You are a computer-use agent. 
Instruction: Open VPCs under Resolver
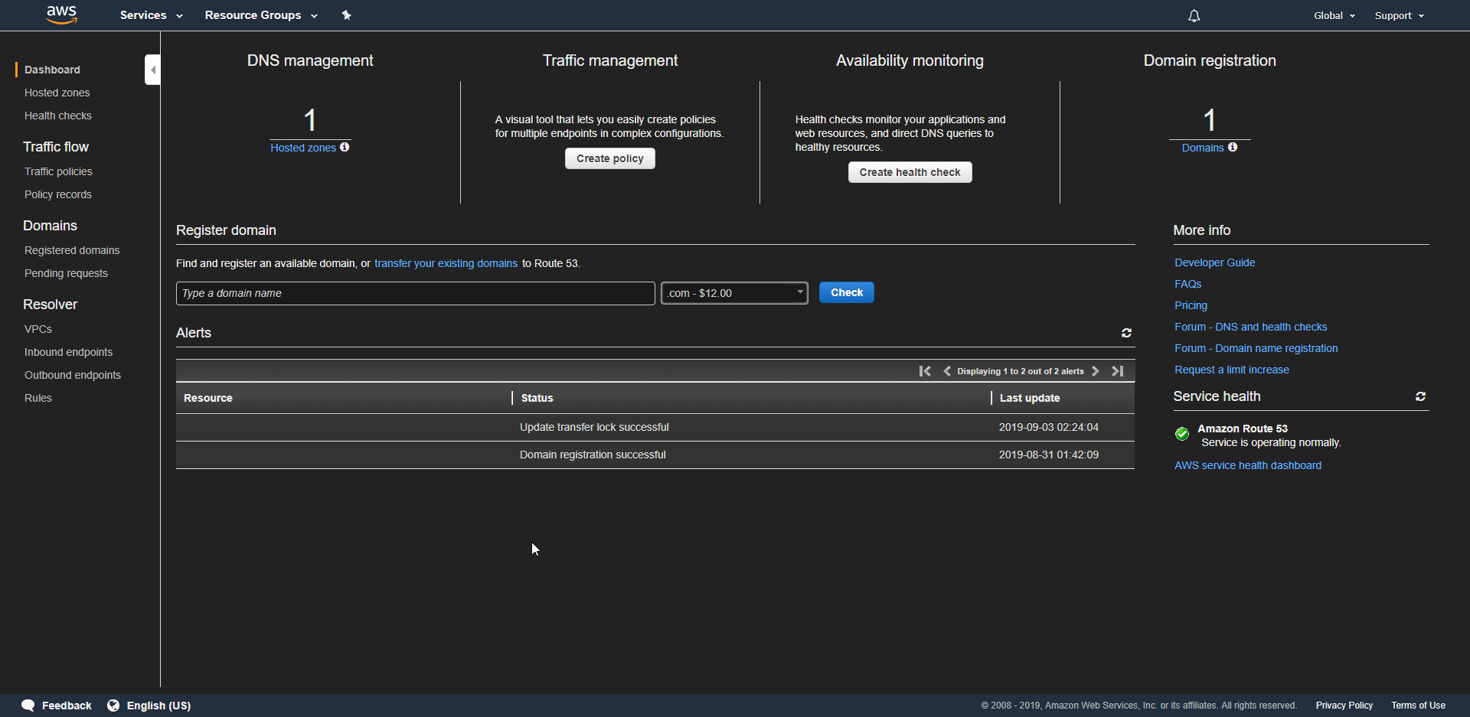click(38, 329)
